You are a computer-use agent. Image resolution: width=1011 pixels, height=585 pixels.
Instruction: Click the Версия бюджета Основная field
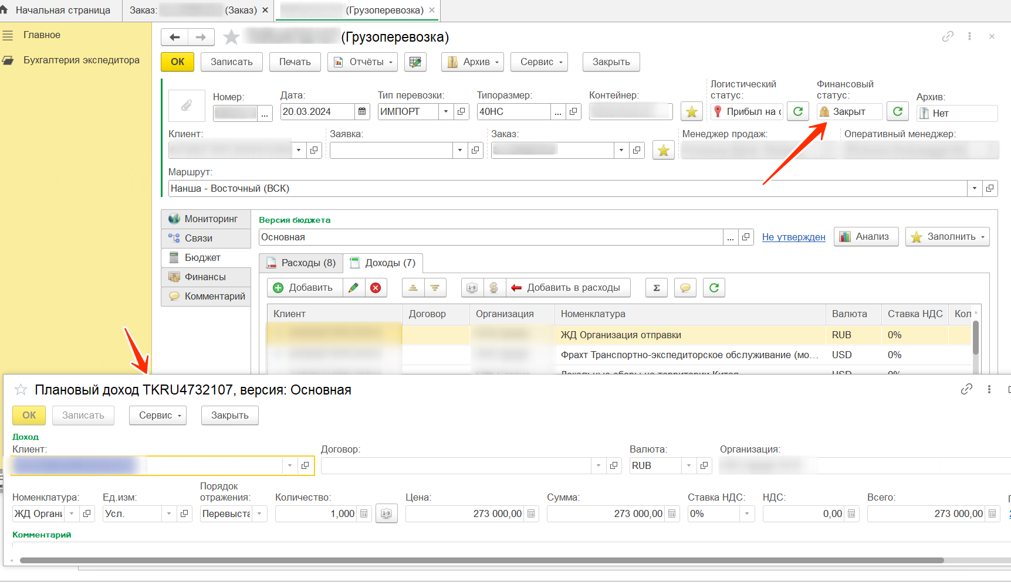click(491, 237)
